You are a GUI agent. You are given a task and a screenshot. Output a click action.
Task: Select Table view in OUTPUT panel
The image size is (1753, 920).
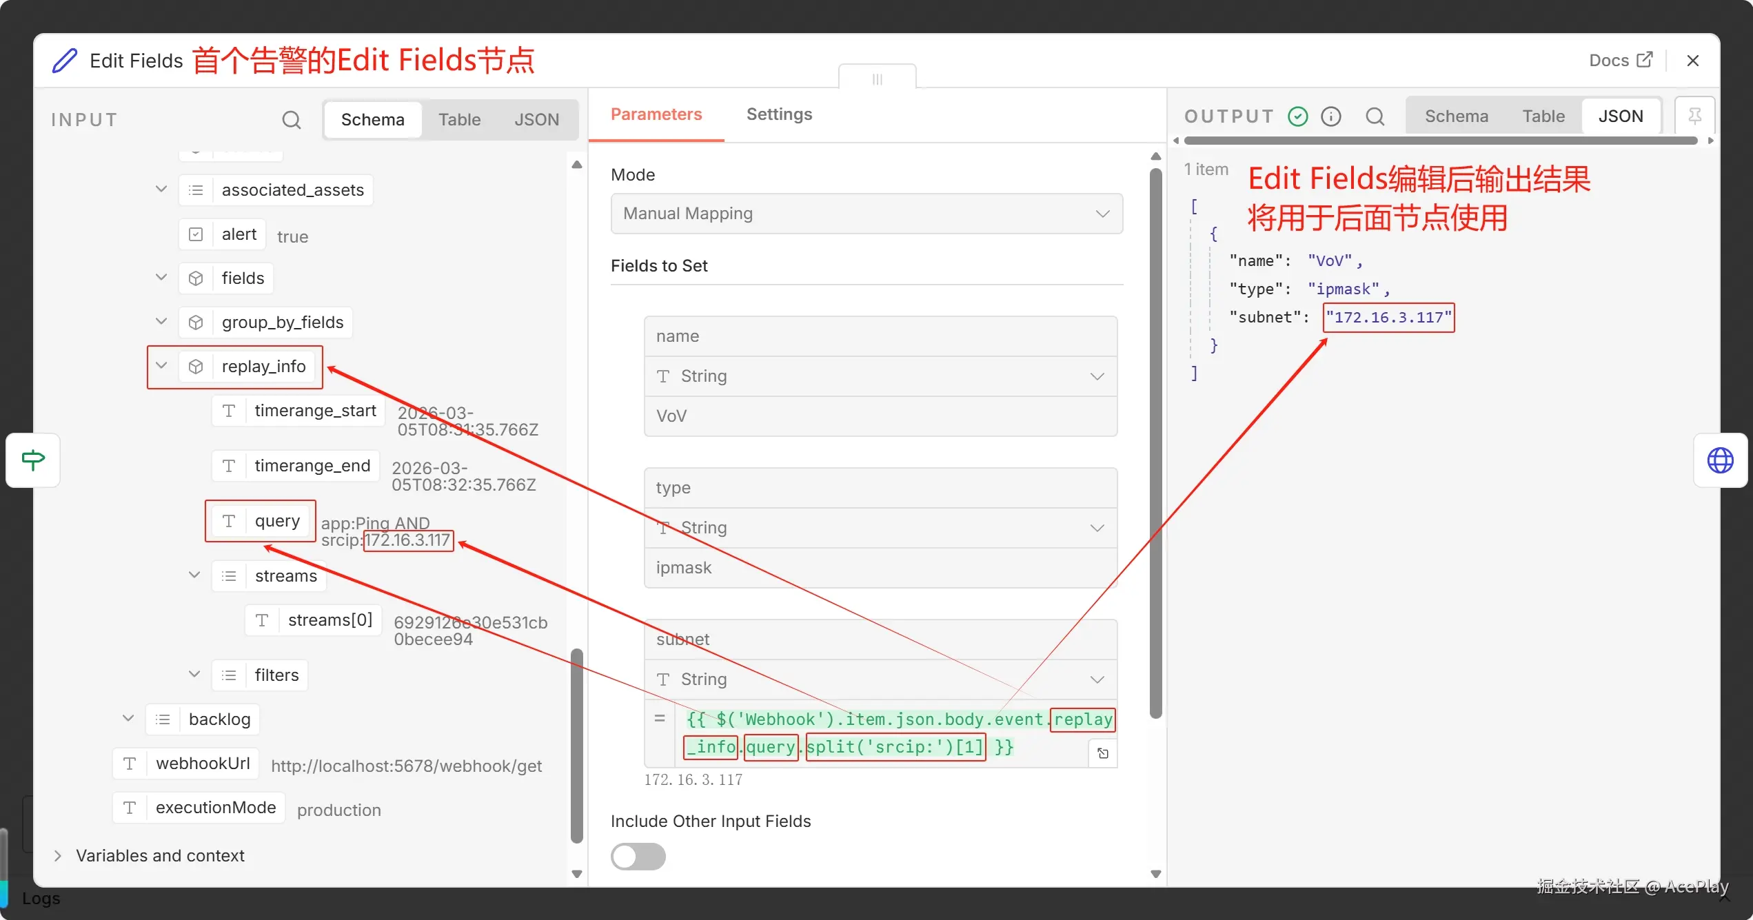pyautogui.click(x=1543, y=116)
